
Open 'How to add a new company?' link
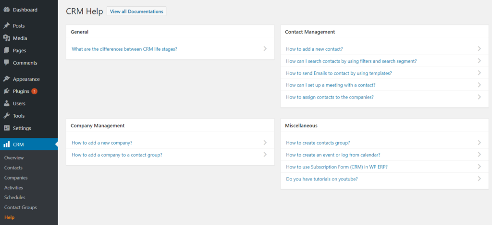102,143
